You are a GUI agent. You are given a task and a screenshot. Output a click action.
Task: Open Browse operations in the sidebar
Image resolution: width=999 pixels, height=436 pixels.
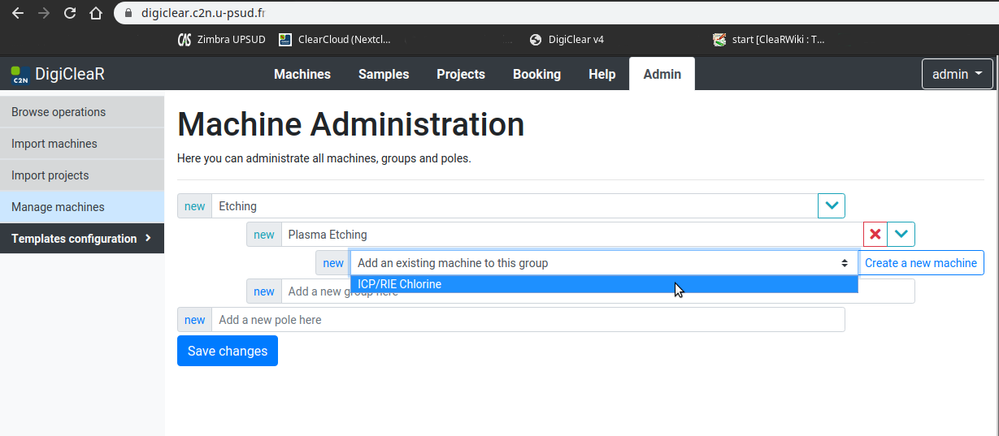pyautogui.click(x=59, y=112)
